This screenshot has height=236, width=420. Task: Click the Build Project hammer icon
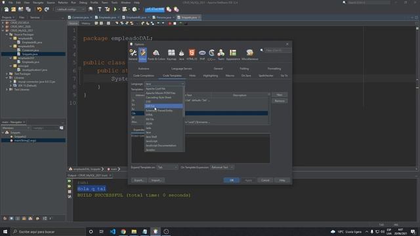tap(99, 9)
